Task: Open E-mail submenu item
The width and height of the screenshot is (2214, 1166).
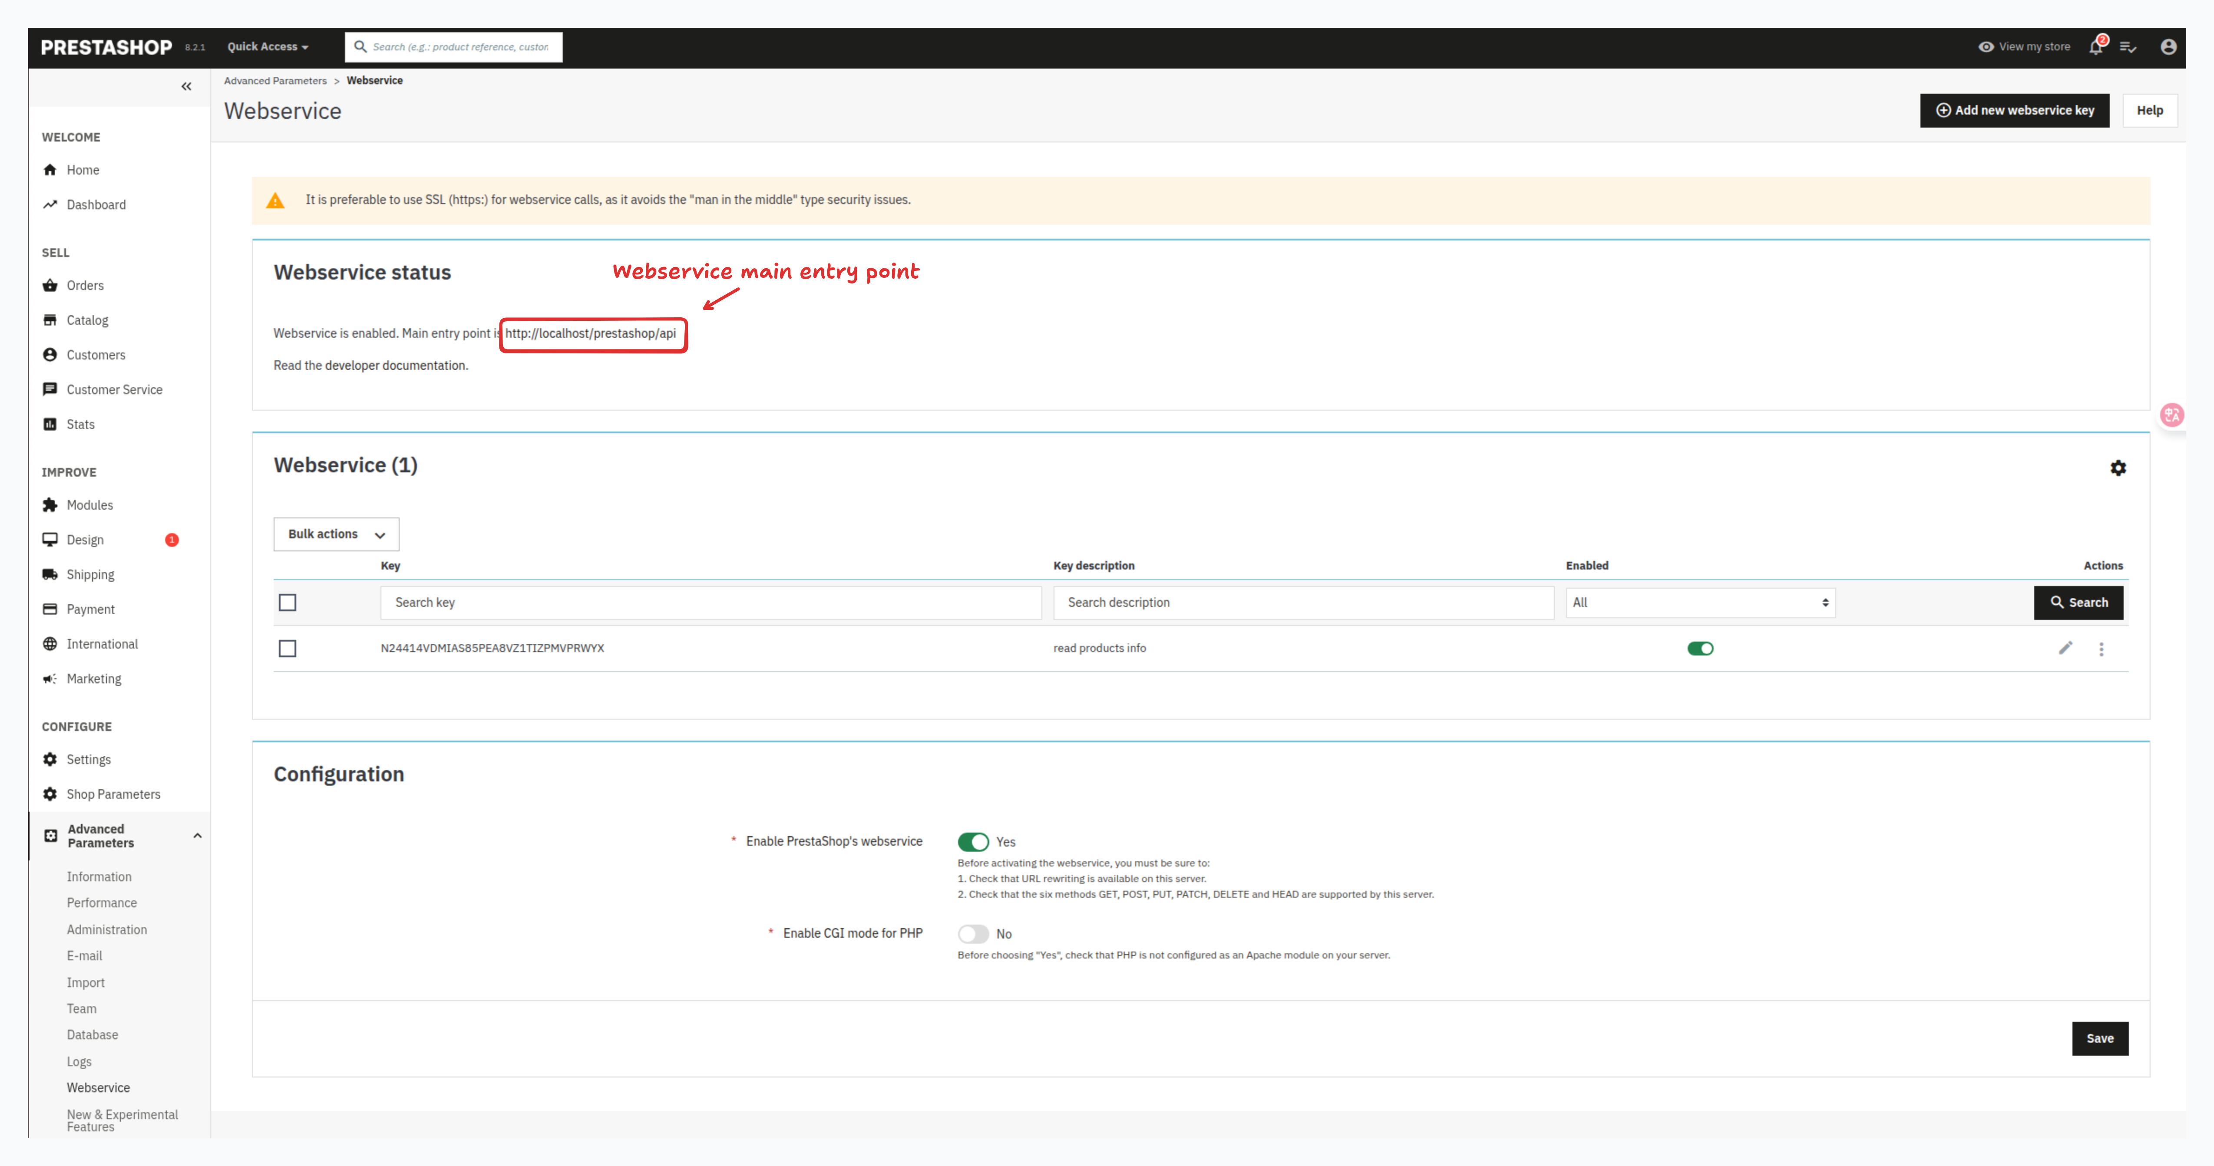Action: (x=84, y=955)
